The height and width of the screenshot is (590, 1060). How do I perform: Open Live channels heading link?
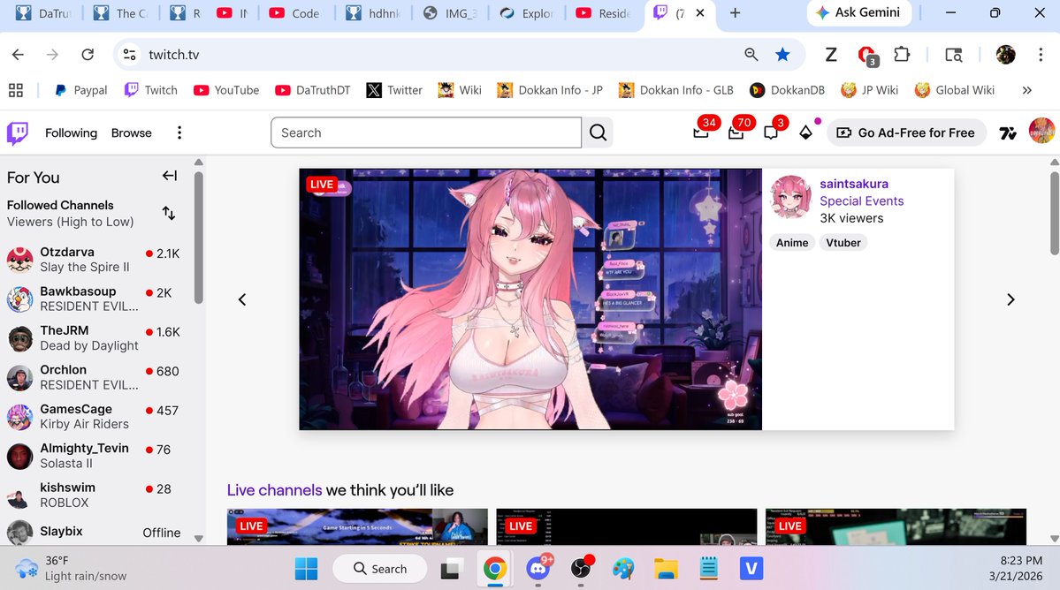[x=274, y=490]
